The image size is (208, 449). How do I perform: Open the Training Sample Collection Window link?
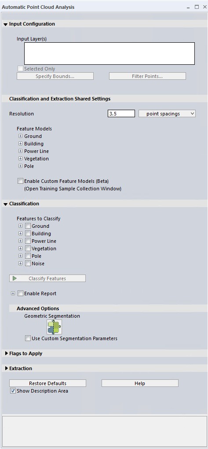pos(73,189)
